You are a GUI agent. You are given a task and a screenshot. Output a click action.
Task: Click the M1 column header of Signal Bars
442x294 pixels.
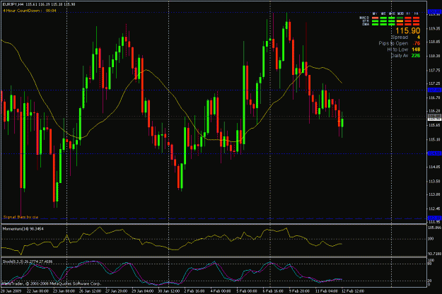click(375, 13)
